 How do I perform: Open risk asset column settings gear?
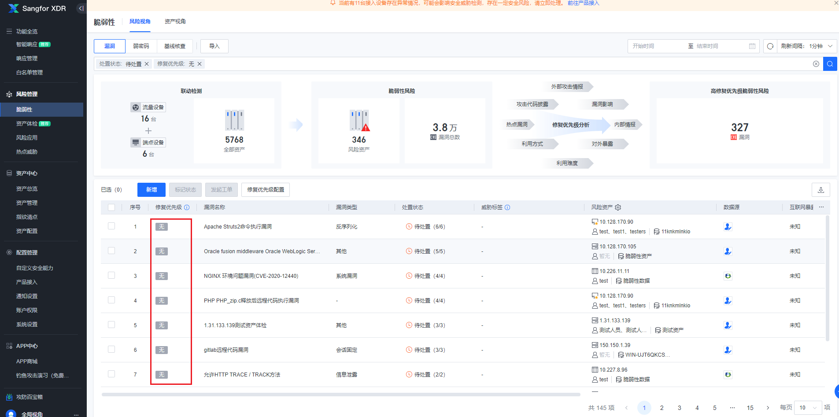coord(618,207)
